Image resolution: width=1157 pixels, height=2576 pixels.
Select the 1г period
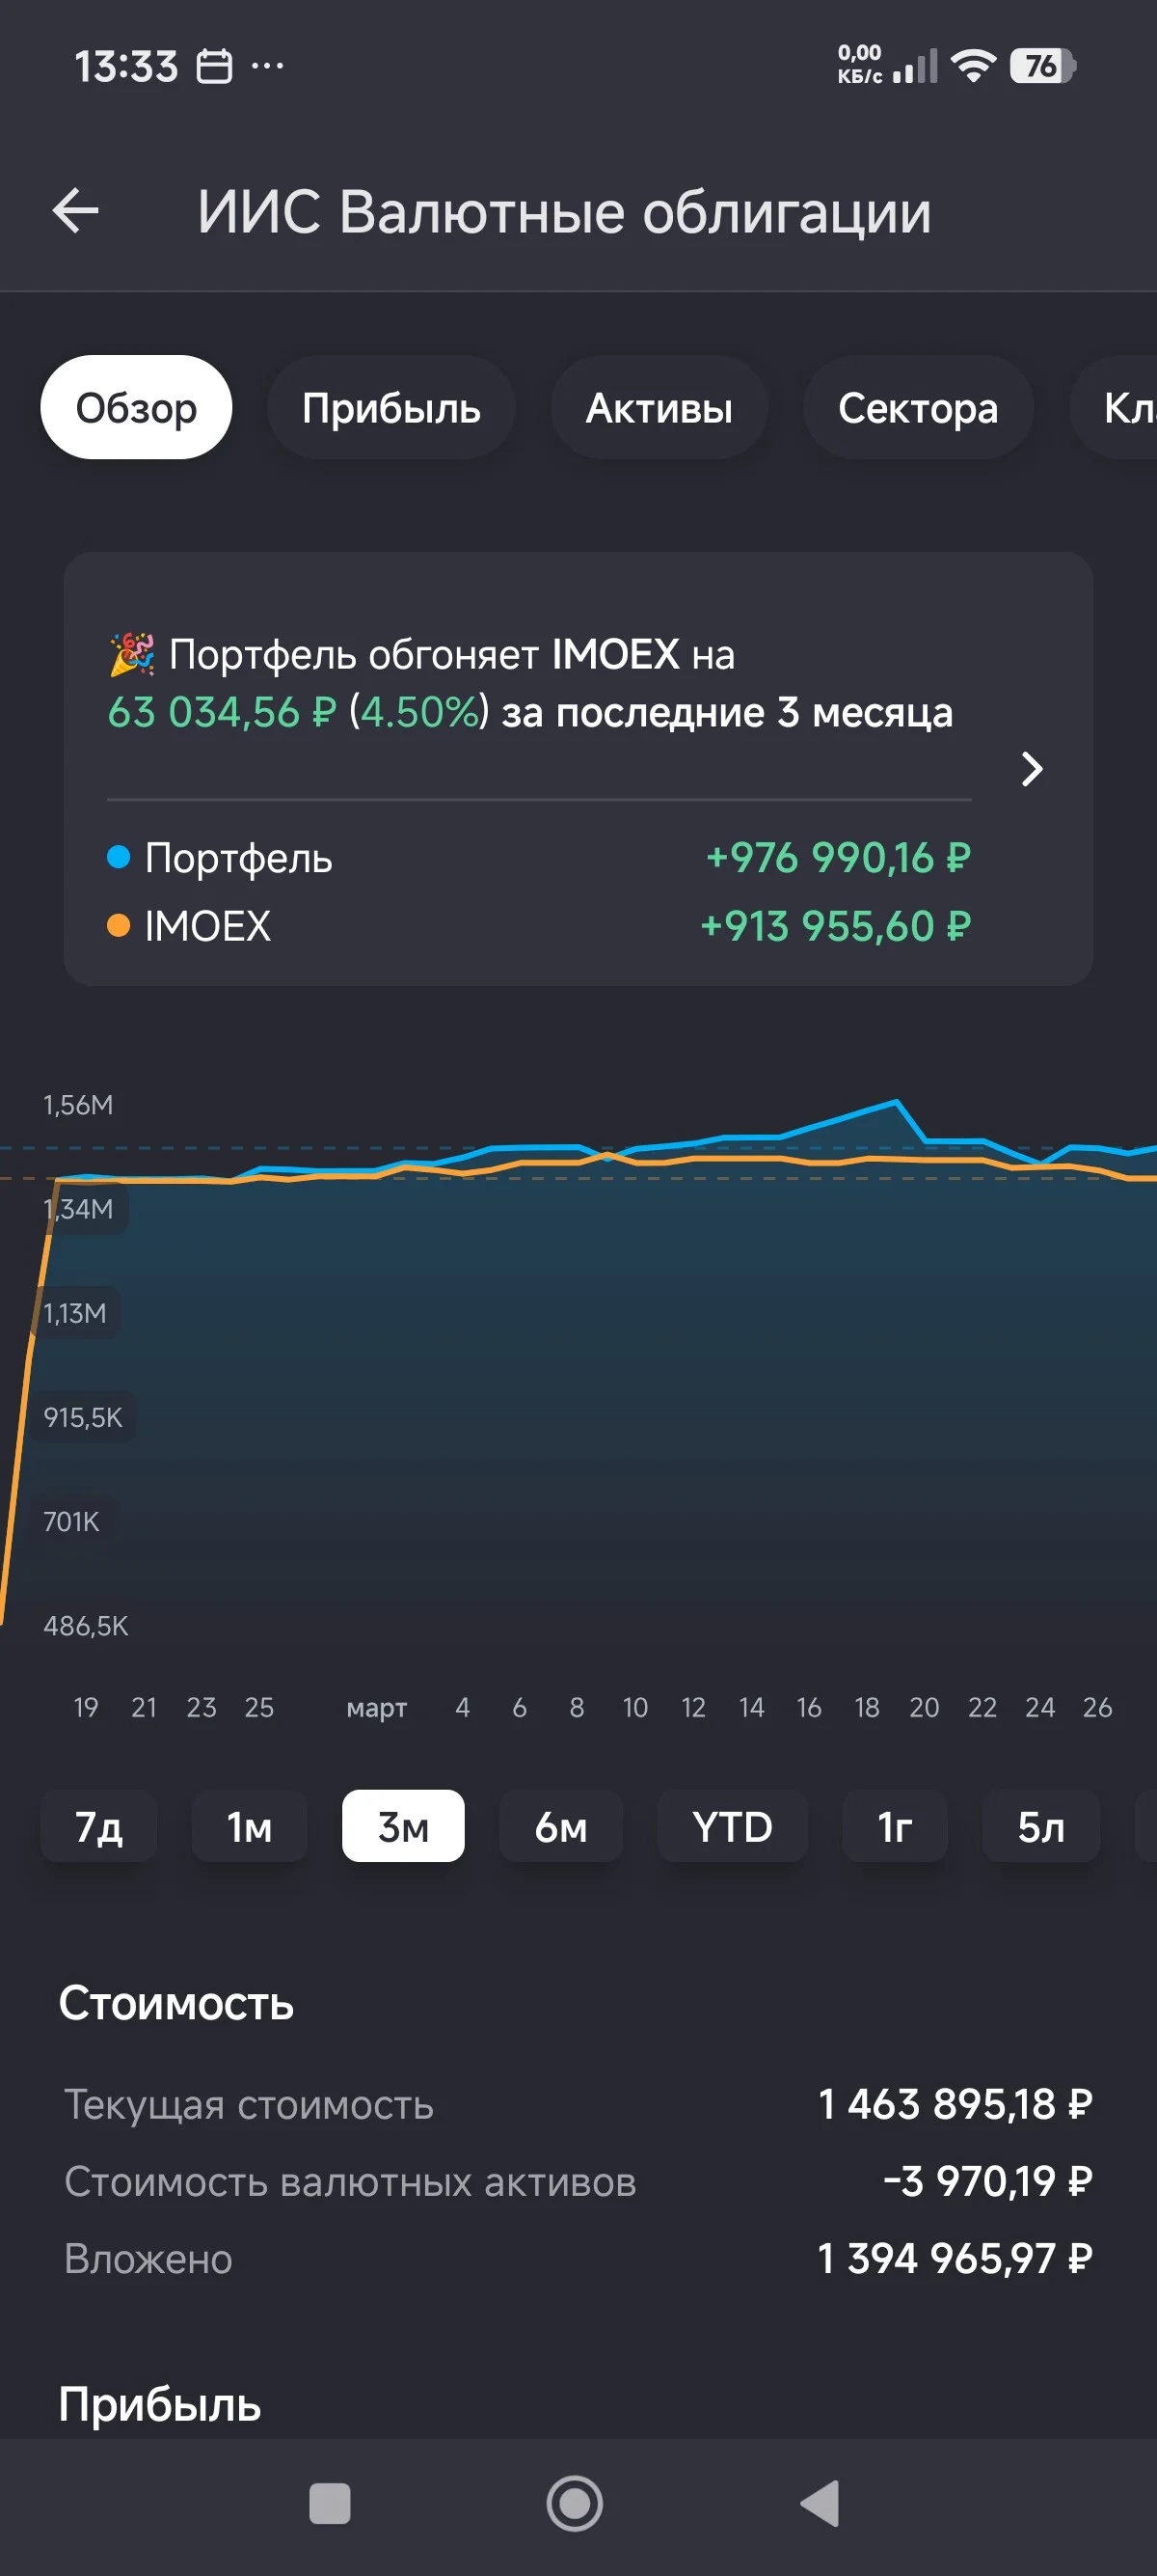[x=895, y=1826]
